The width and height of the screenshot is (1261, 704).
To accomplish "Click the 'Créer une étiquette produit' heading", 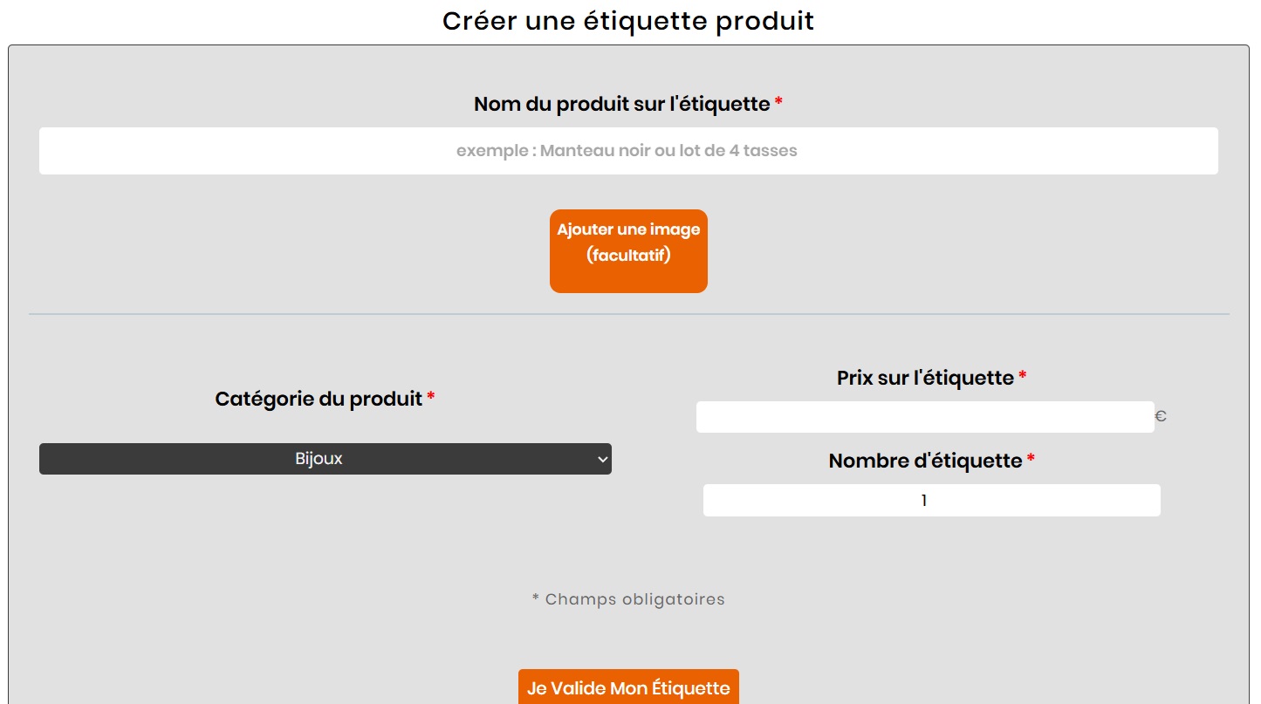I will coord(628,20).
